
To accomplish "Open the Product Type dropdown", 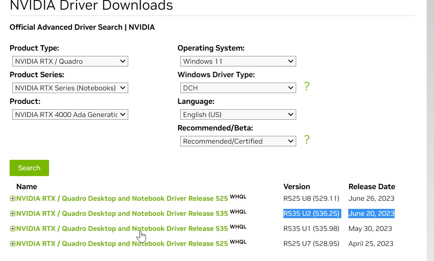I will coord(70,61).
